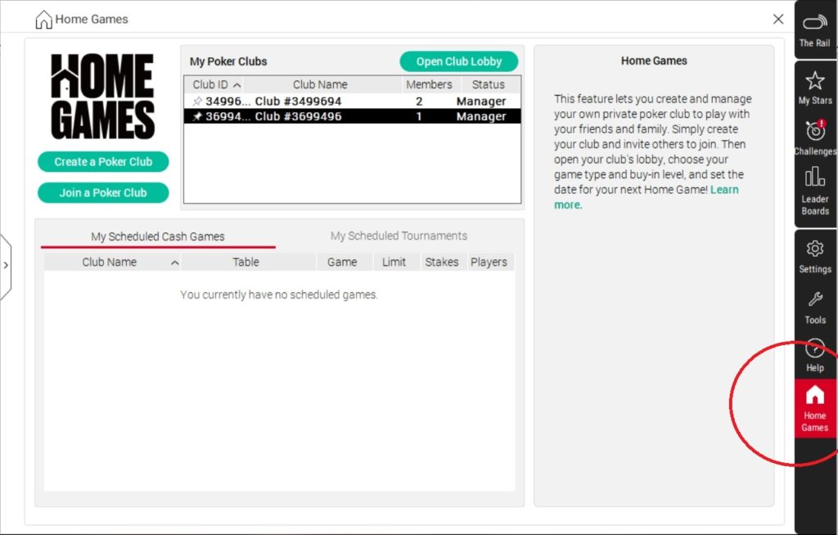The image size is (838, 535).
Task: Sort scheduled games by Club Name column
Action: (x=110, y=262)
